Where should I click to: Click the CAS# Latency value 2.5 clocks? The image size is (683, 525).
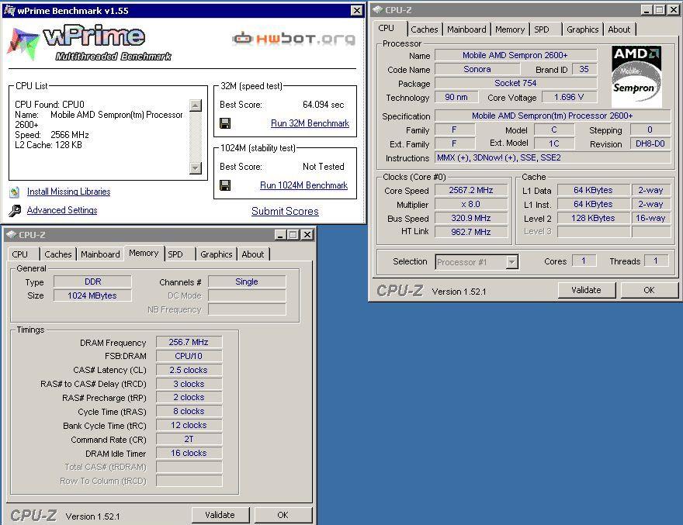pos(189,370)
